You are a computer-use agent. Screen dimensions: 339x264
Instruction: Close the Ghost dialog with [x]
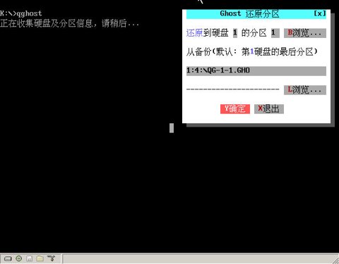click(x=320, y=13)
